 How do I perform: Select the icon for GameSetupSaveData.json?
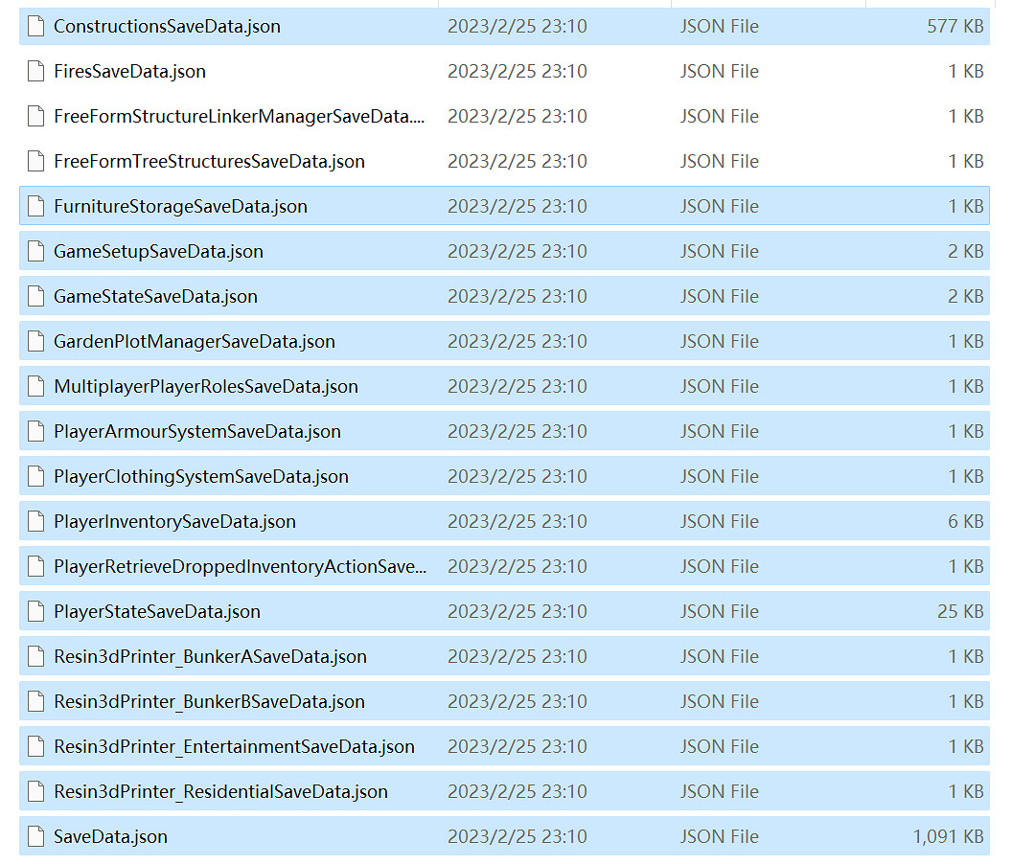36,252
